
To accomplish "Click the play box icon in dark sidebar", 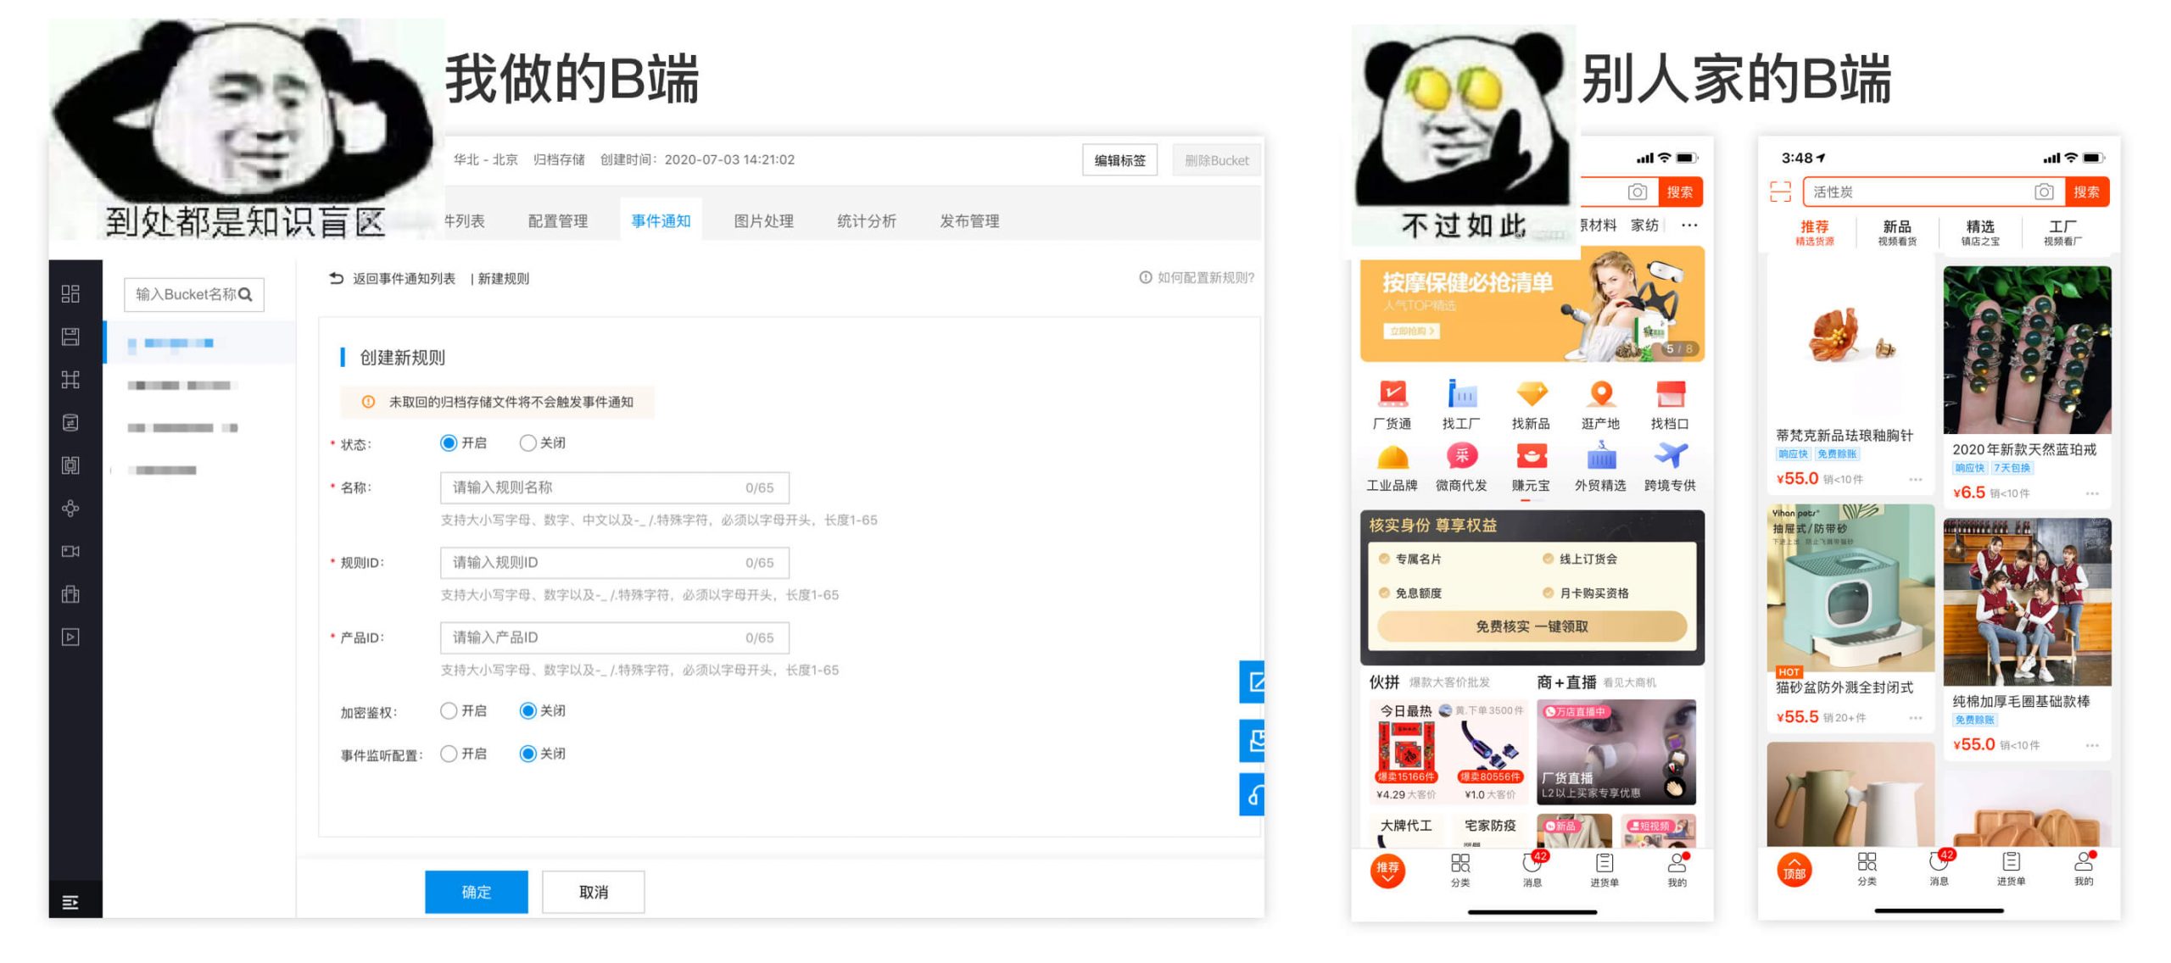I will pos(70,637).
